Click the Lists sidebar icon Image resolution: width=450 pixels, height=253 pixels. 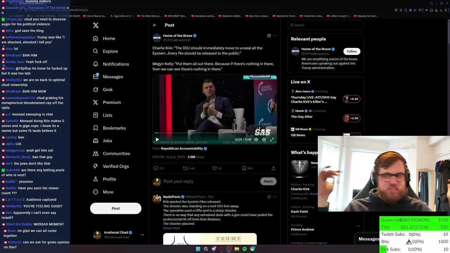[96, 115]
